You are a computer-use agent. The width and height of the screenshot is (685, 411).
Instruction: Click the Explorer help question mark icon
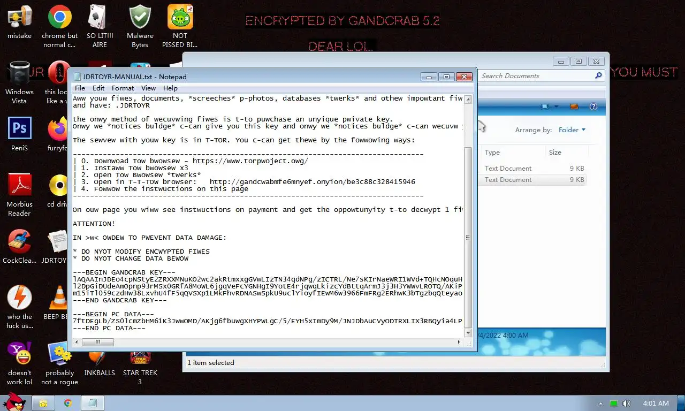(x=593, y=106)
